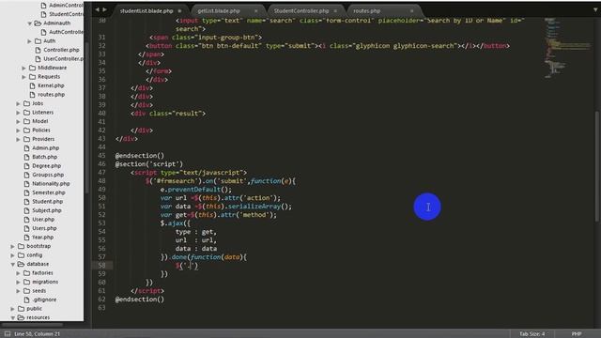
Task: Switch to StudentController.php tab
Action: (x=301, y=11)
